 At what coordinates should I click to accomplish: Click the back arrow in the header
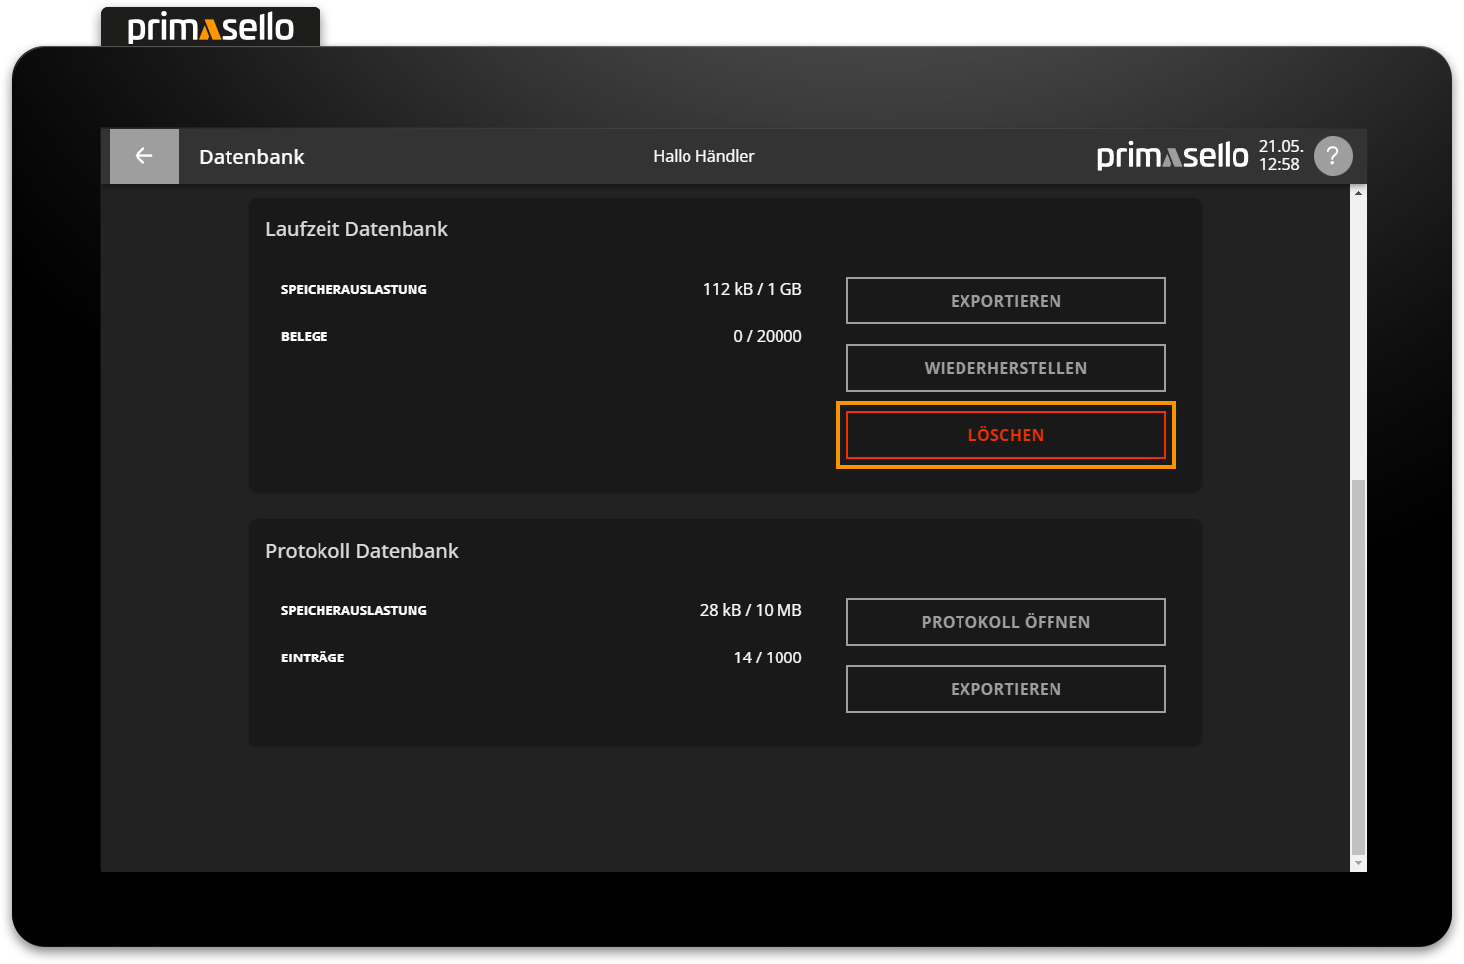coord(143,156)
